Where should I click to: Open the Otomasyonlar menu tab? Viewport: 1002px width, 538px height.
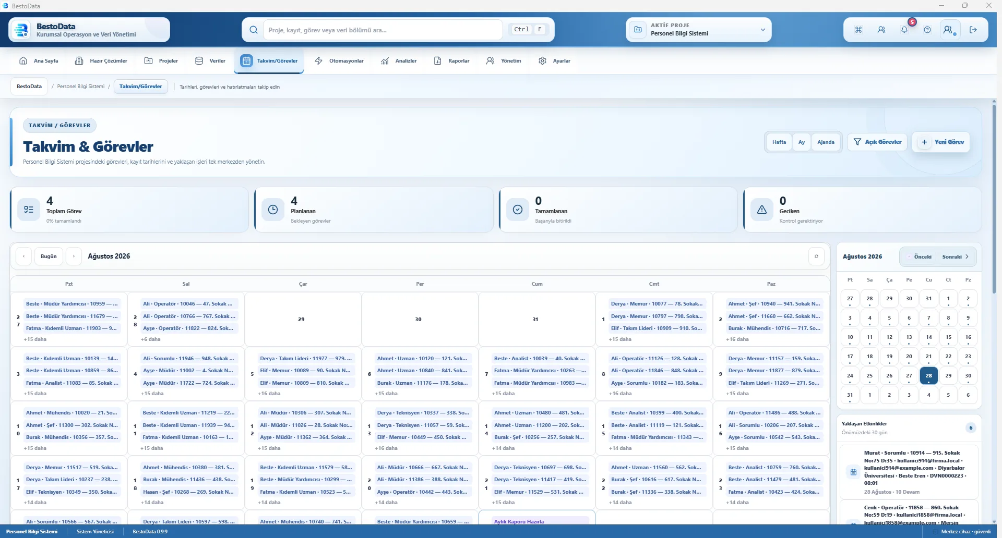339,61
